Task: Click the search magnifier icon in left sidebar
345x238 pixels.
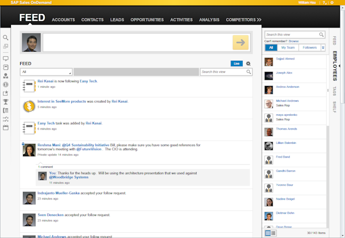Action: tap(6, 38)
